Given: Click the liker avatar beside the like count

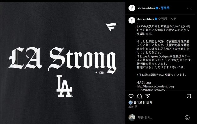Looking at the screenshot, I should point(131,102).
